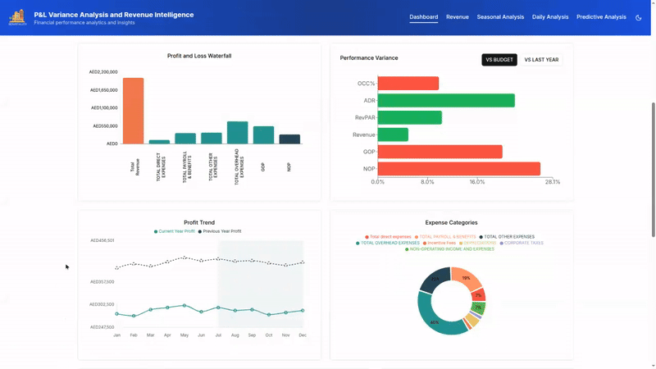Toggle Total direct expenses legend dot
Screen dimensions: 656x369
point(367,237)
